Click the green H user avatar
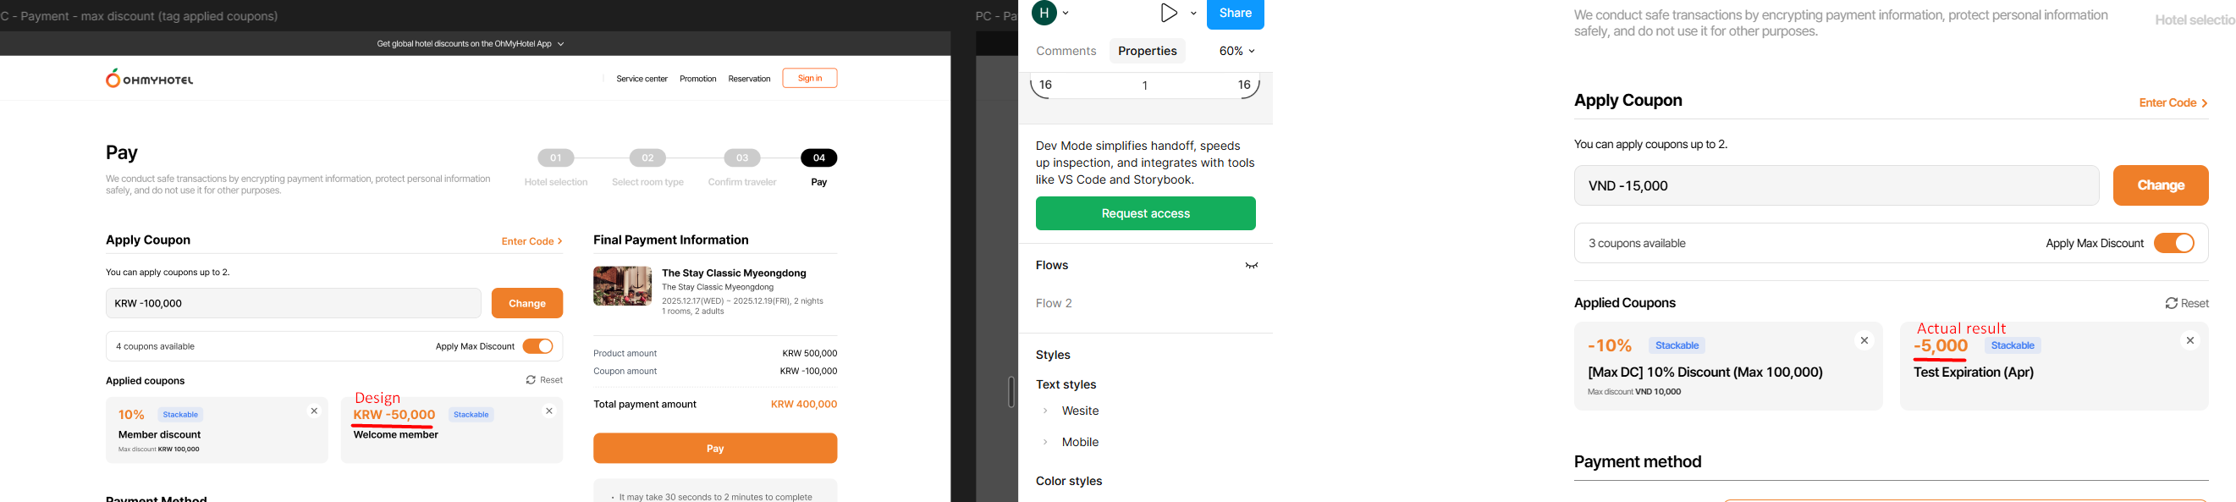This screenshot has height=502, width=2236. click(x=1044, y=13)
